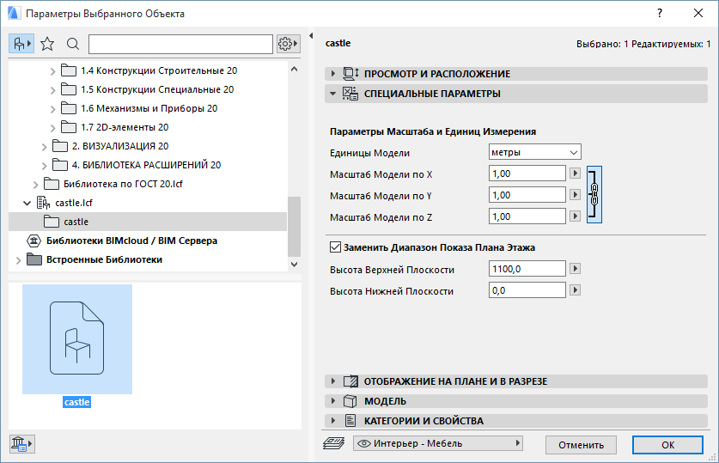Open arrow menu for Масштаб Модели по X
This screenshot has height=463, width=719.
[x=575, y=174]
